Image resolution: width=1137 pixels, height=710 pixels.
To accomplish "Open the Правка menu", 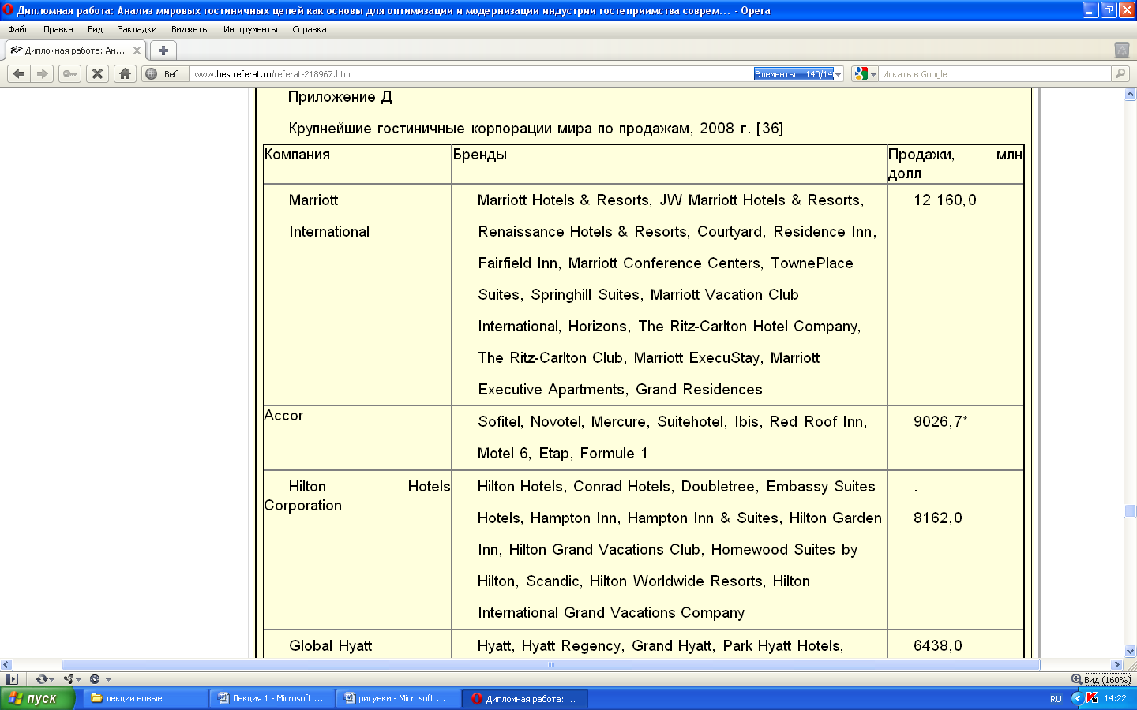I will 58,29.
